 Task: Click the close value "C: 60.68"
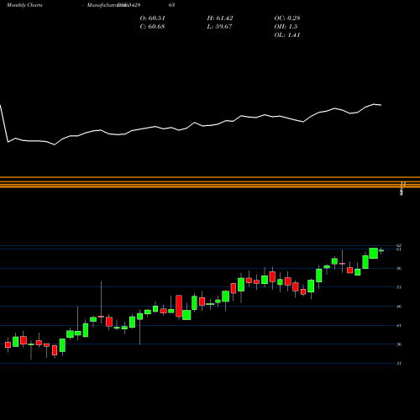[152, 27]
